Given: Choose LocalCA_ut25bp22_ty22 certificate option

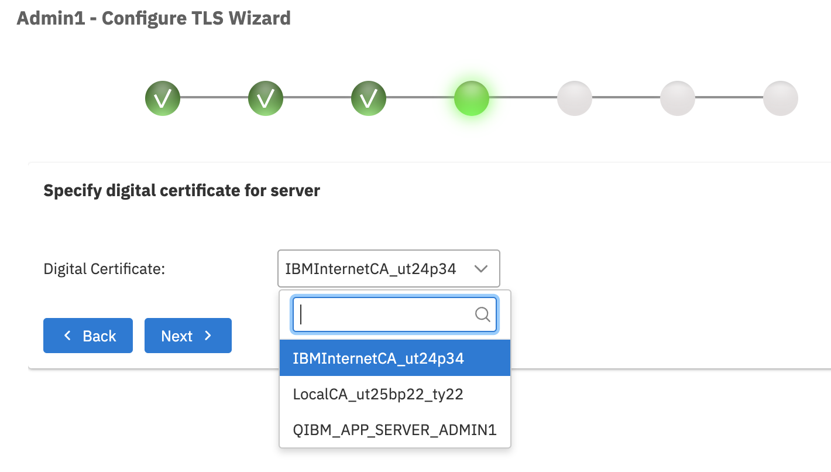Looking at the screenshot, I should point(395,394).
